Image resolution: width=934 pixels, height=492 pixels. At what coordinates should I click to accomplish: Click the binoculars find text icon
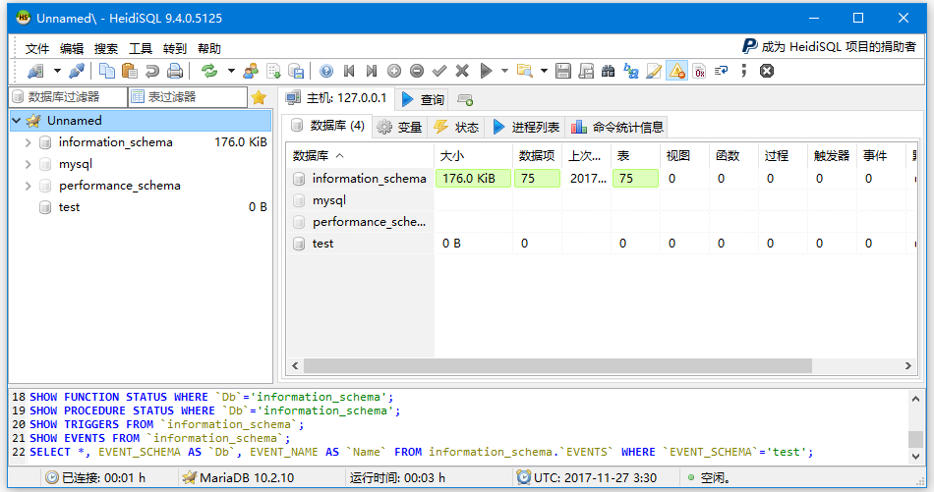point(608,71)
